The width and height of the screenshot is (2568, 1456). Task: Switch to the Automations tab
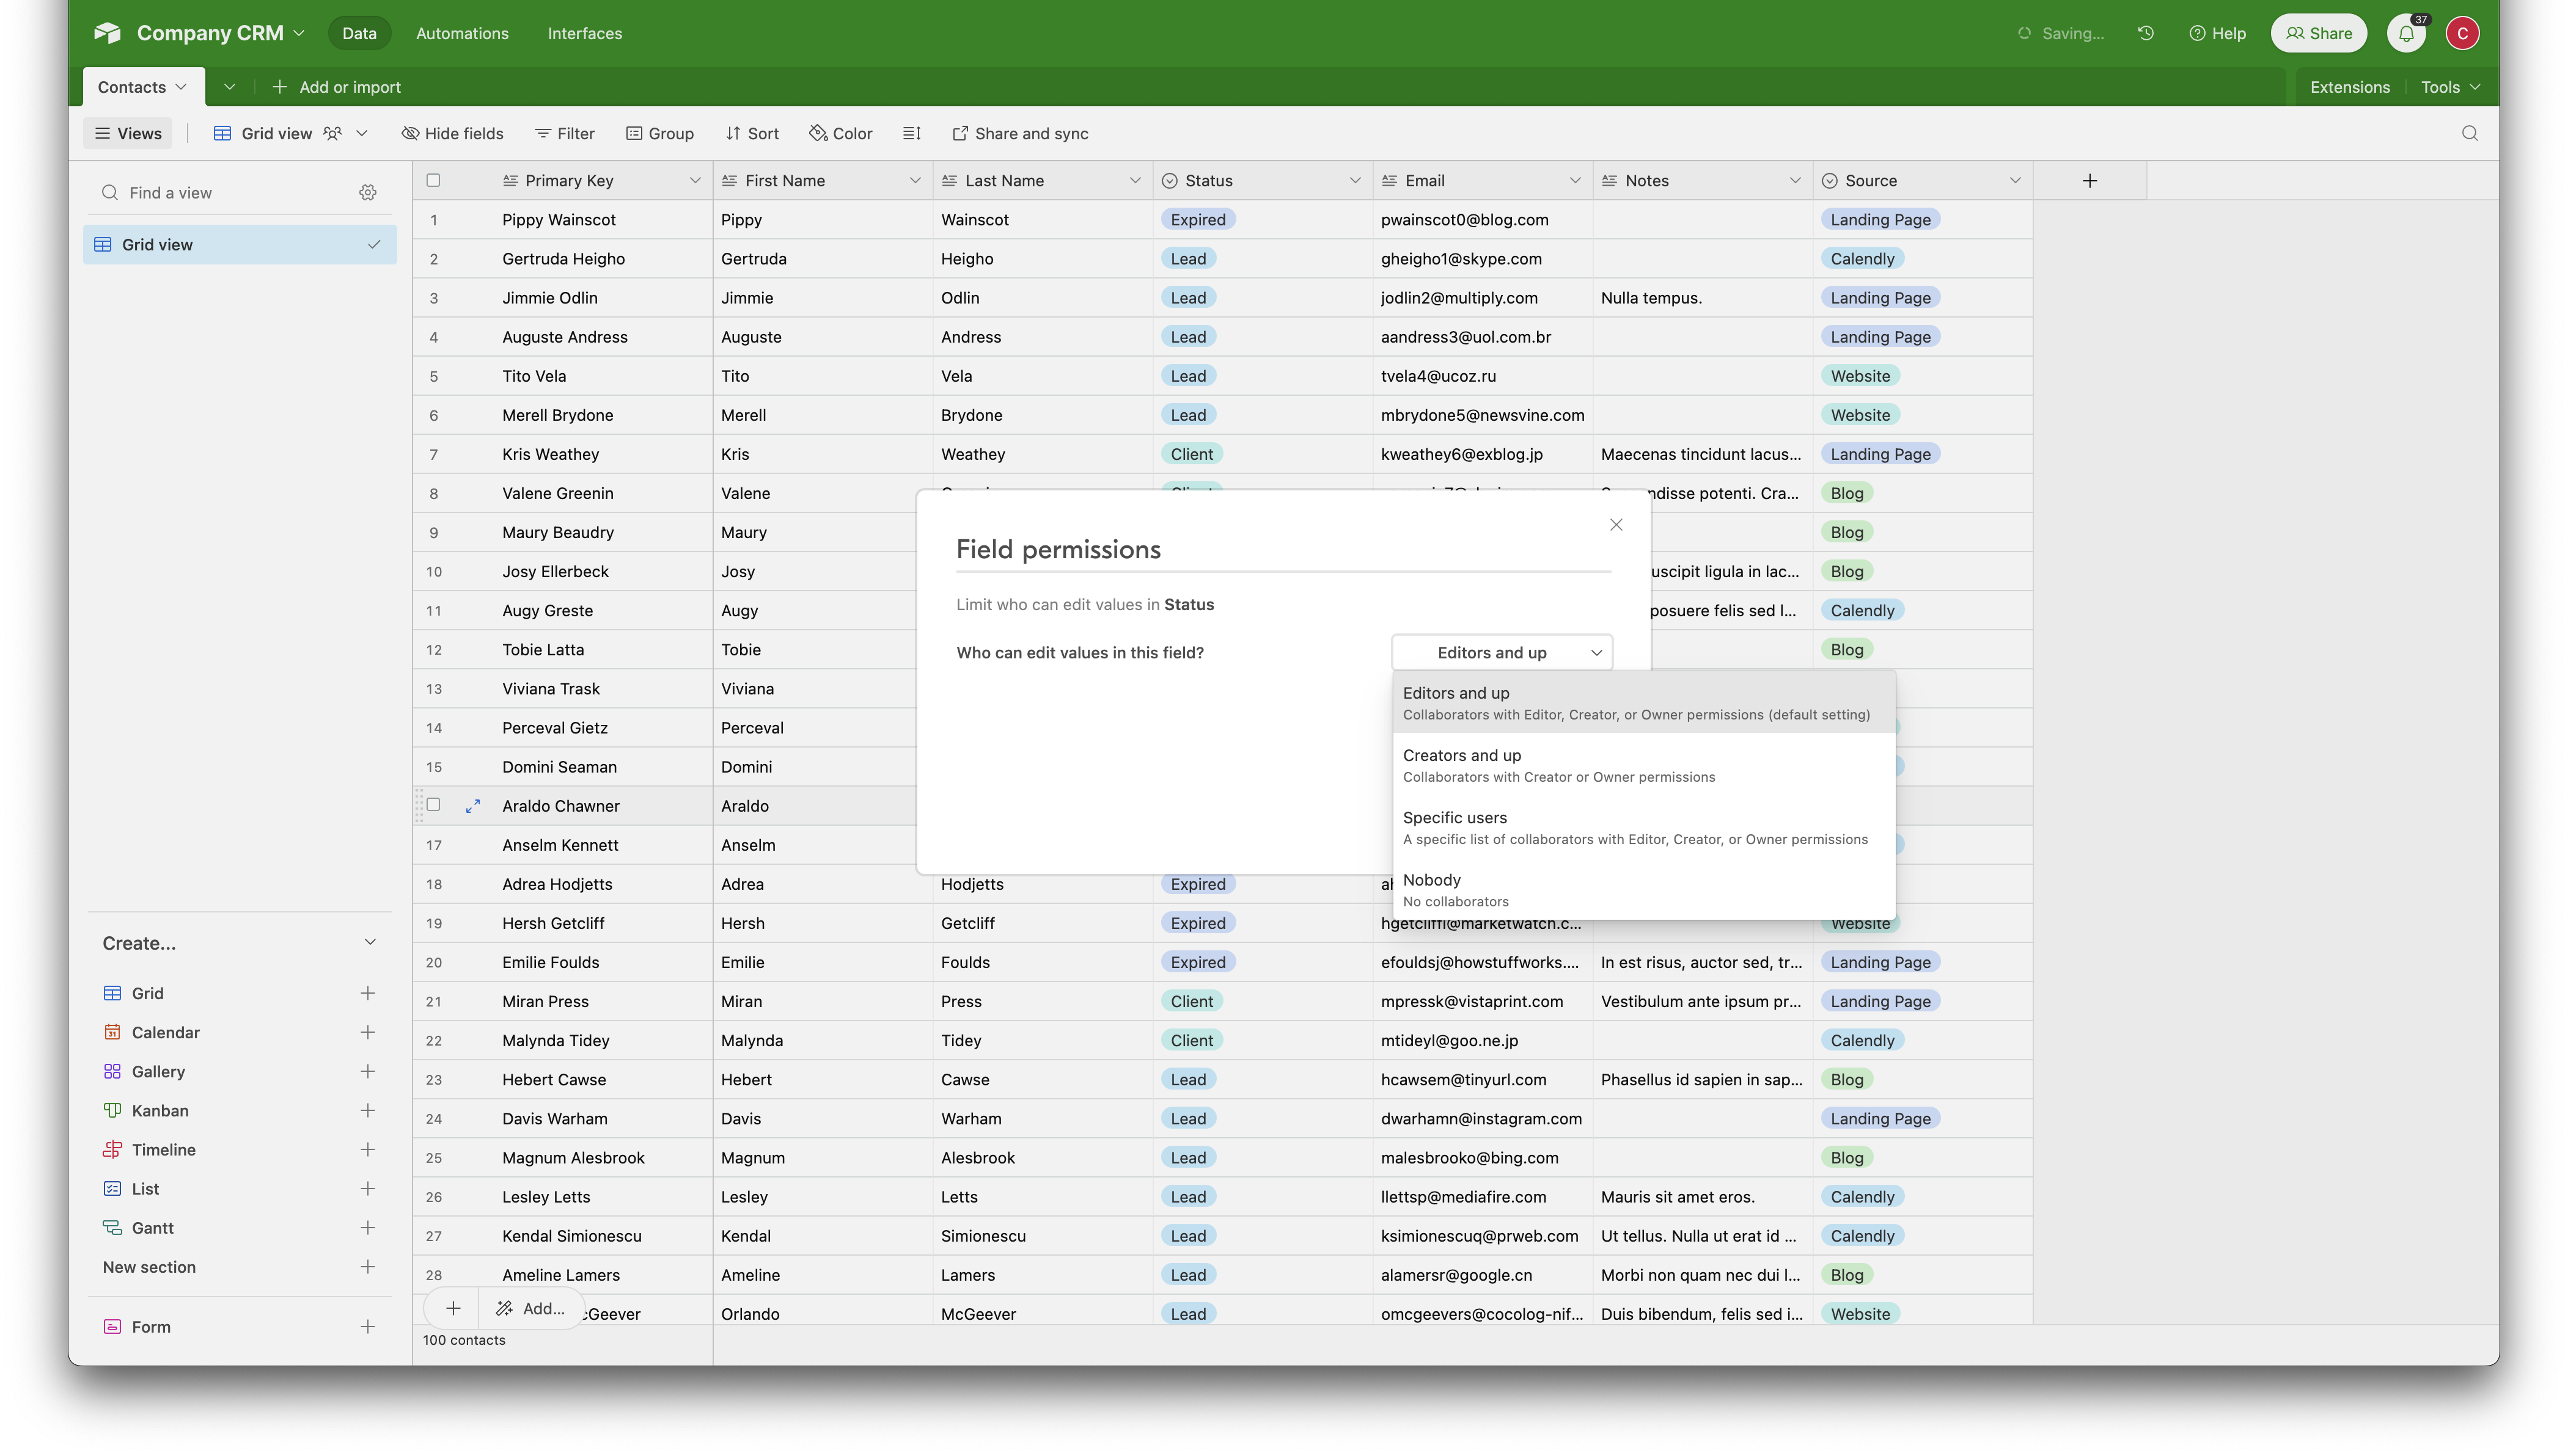(x=462, y=32)
